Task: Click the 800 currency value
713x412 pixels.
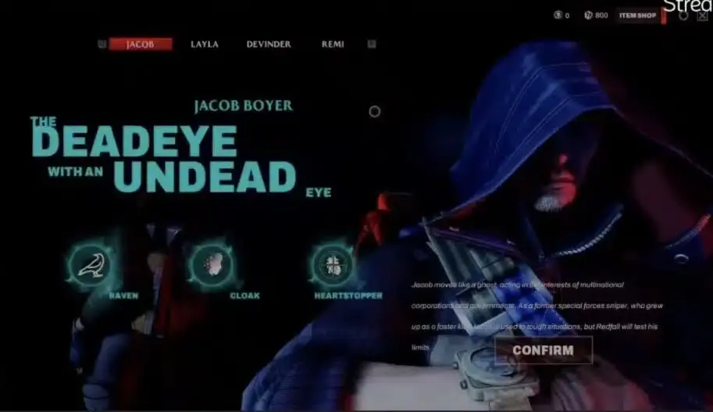Action: 601,16
